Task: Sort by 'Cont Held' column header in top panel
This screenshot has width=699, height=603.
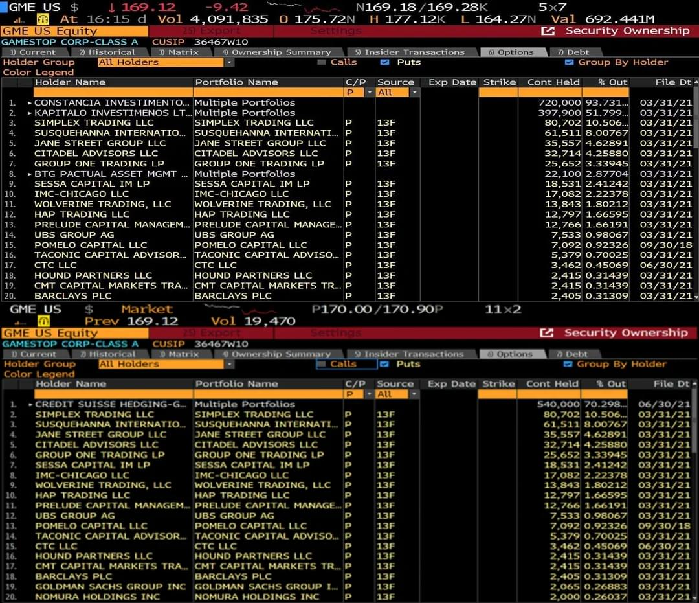Action: click(553, 82)
